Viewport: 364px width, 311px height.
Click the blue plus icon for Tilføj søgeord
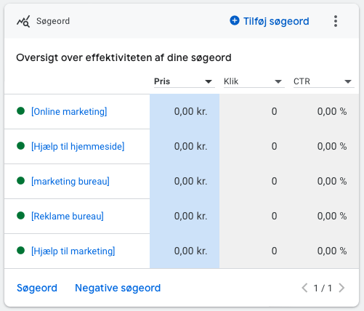pos(235,20)
